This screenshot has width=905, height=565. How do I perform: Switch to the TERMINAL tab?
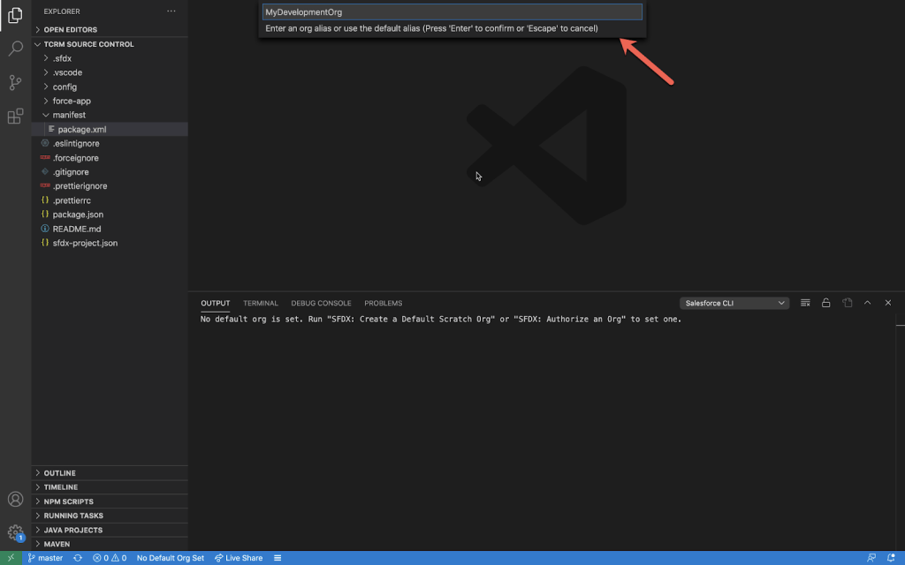[x=261, y=303]
